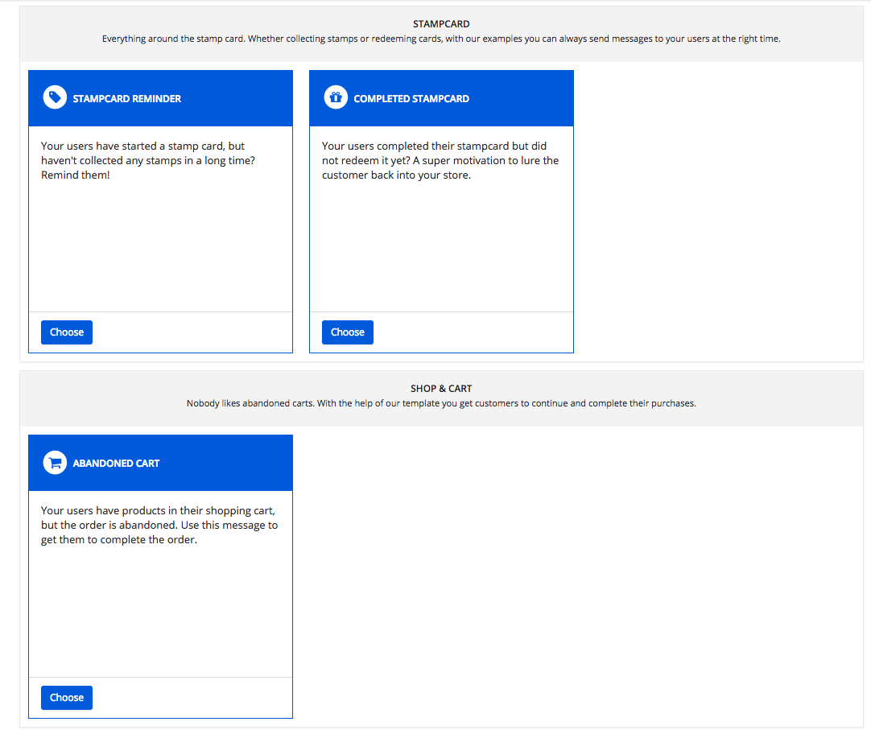
Task: Choose the Stampcard Reminder template
Action: (67, 332)
